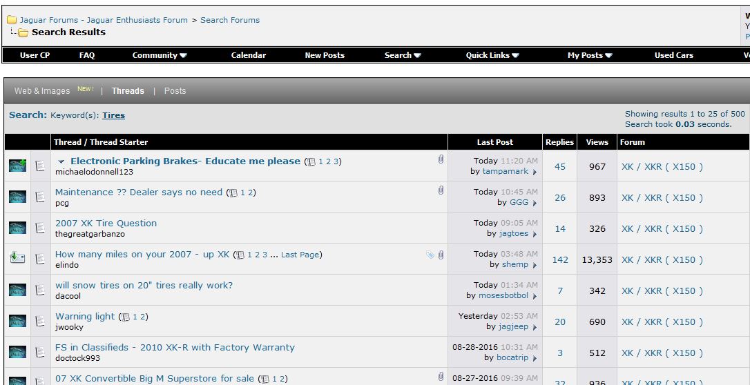Click the multipage icon in Electronic Parking Brakes thread
This screenshot has width=750, height=385.
coord(311,162)
